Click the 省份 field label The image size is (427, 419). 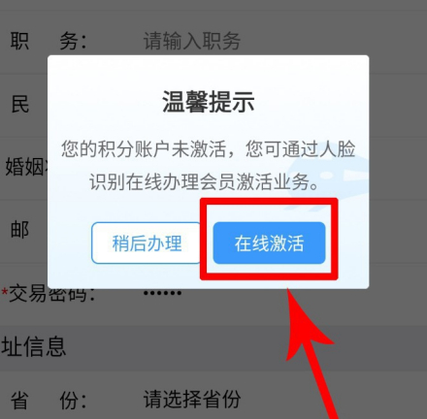point(49,401)
